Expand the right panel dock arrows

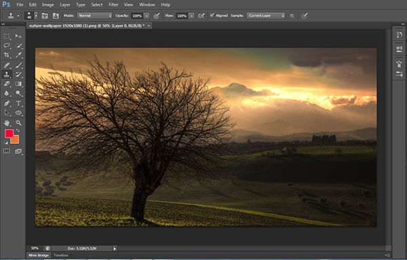pos(403,24)
